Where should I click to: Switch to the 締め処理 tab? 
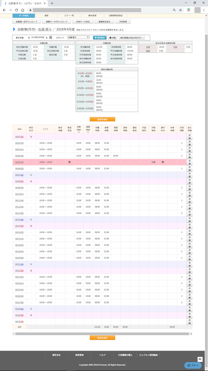point(92,16)
